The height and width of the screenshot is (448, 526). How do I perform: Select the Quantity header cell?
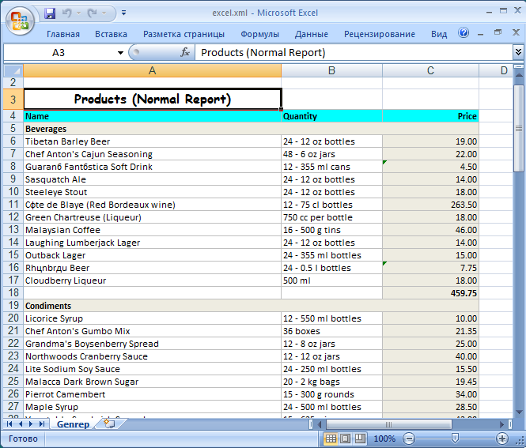coord(331,116)
